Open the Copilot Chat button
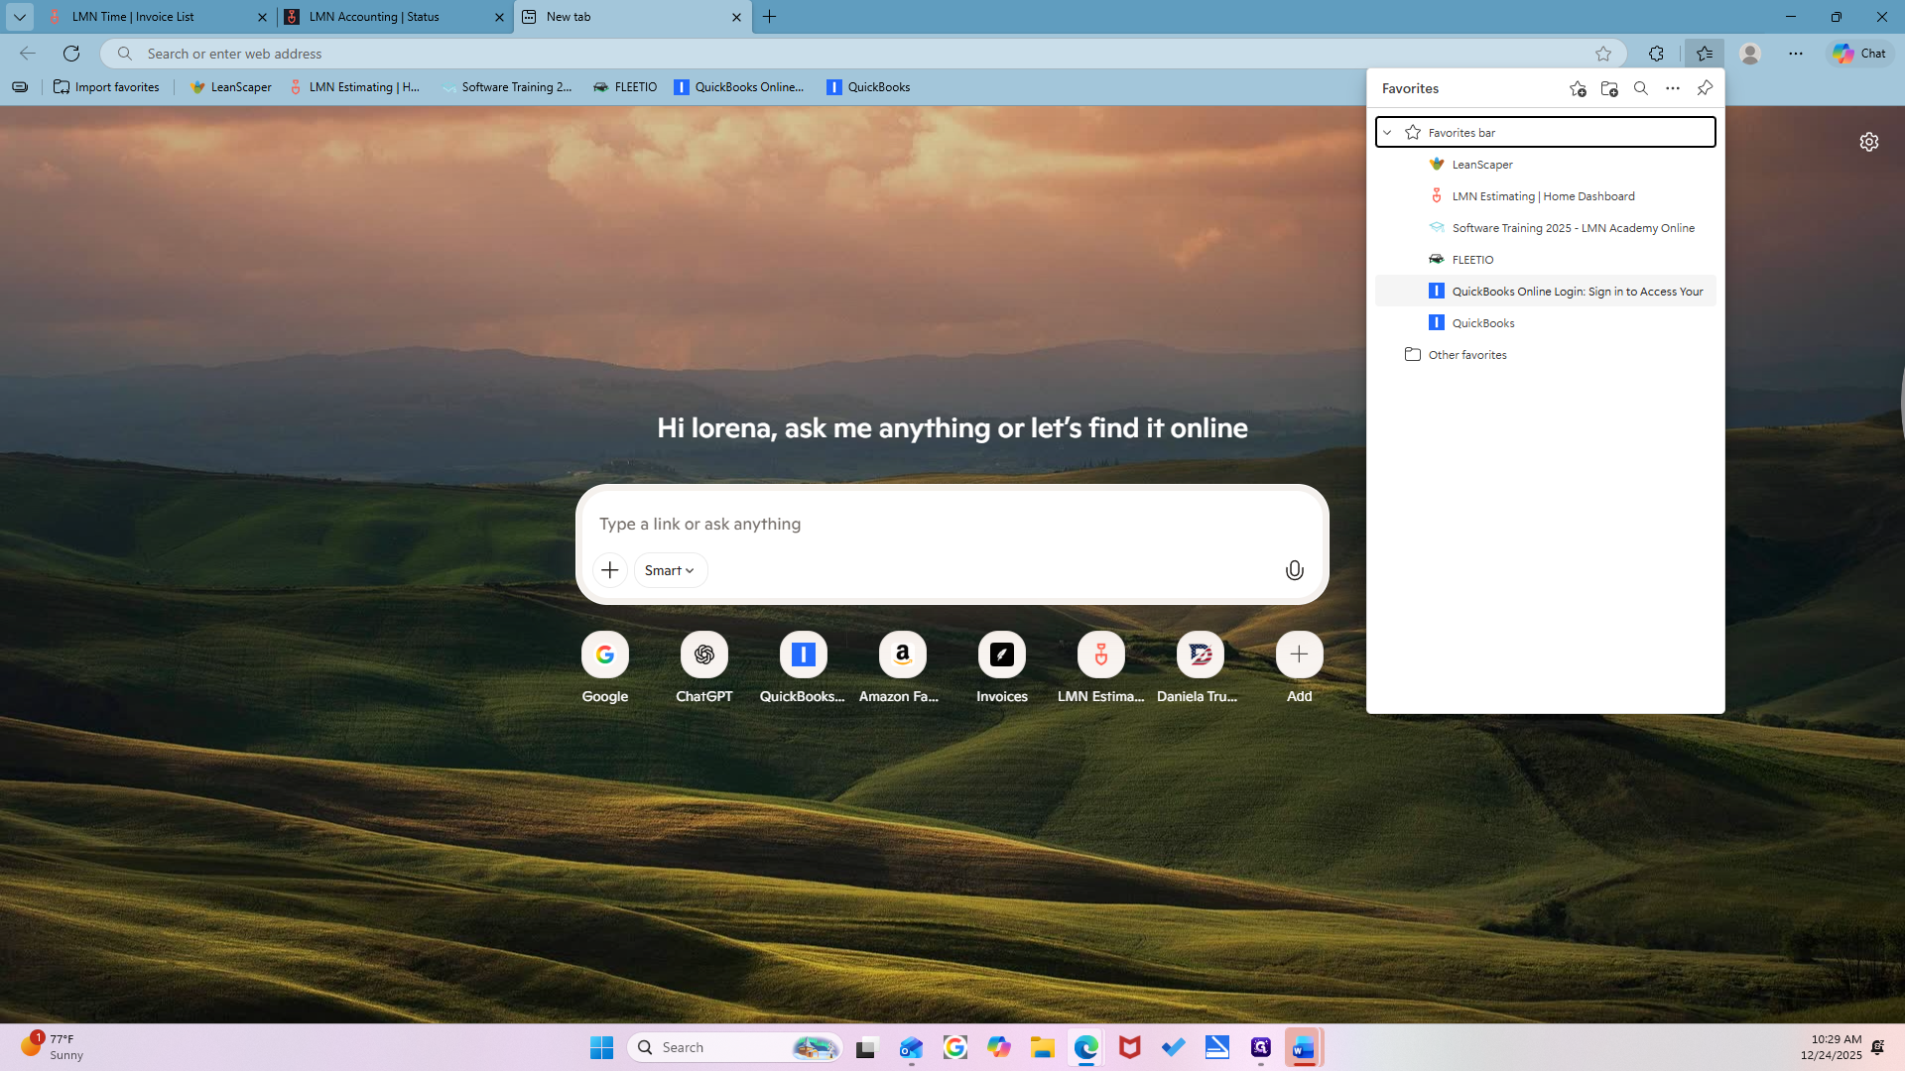The width and height of the screenshot is (1905, 1071). click(1859, 54)
